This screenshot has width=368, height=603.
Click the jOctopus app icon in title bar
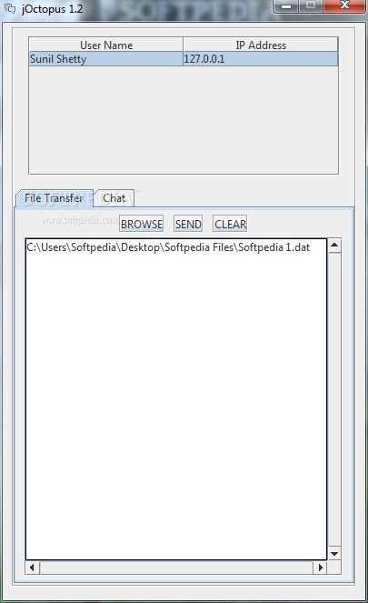(x=10, y=8)
